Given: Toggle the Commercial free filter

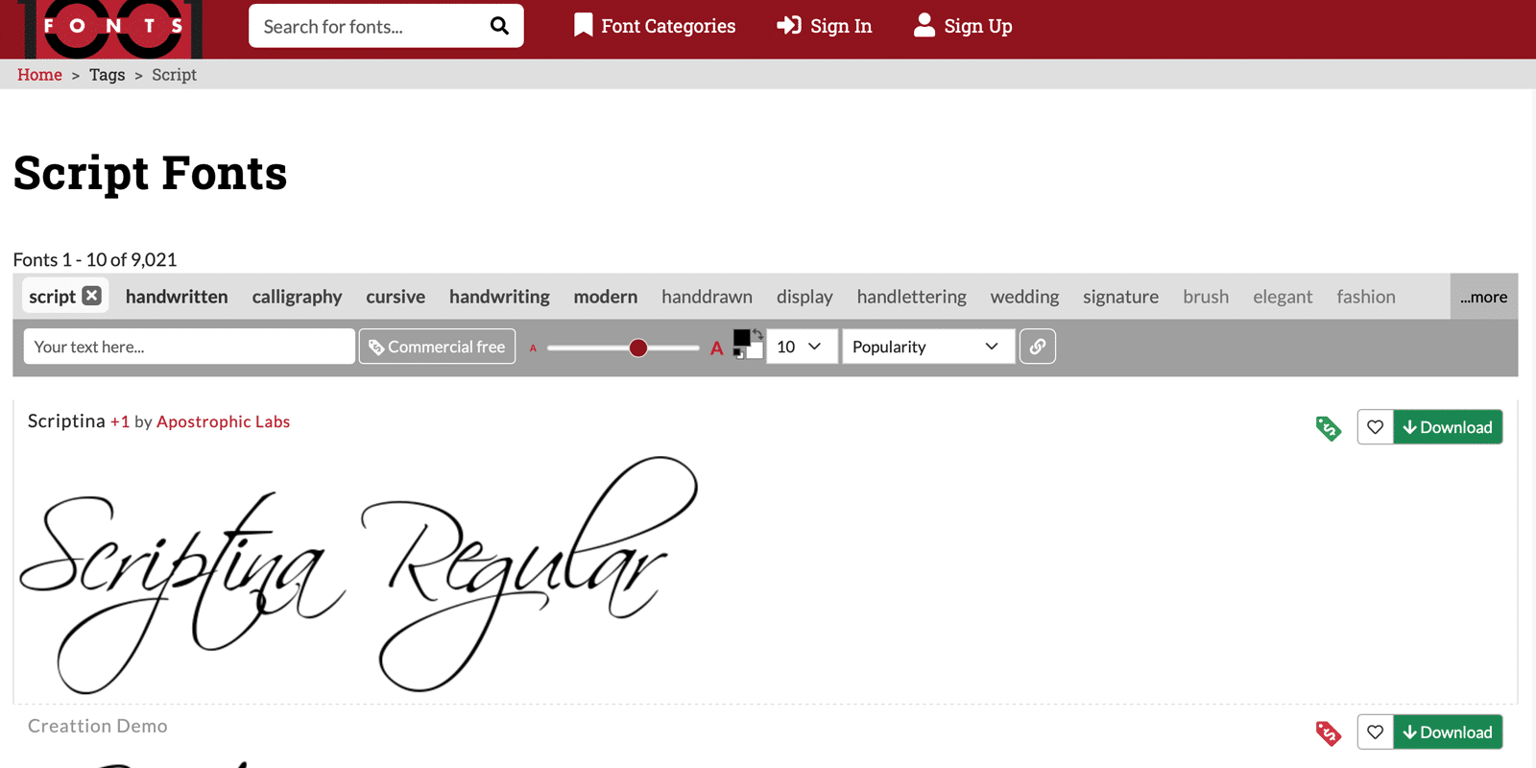Looking at the screenshot, I should pos(437,347).
